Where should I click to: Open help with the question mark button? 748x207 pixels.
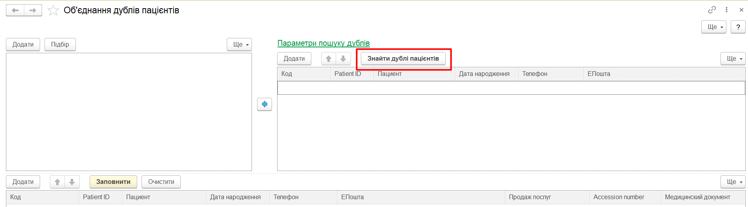pos(738,27)
